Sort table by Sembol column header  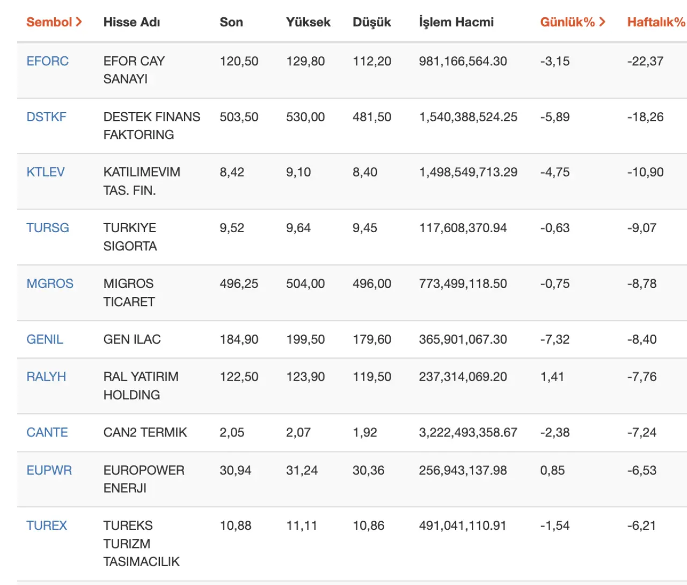tap(54, 22)
